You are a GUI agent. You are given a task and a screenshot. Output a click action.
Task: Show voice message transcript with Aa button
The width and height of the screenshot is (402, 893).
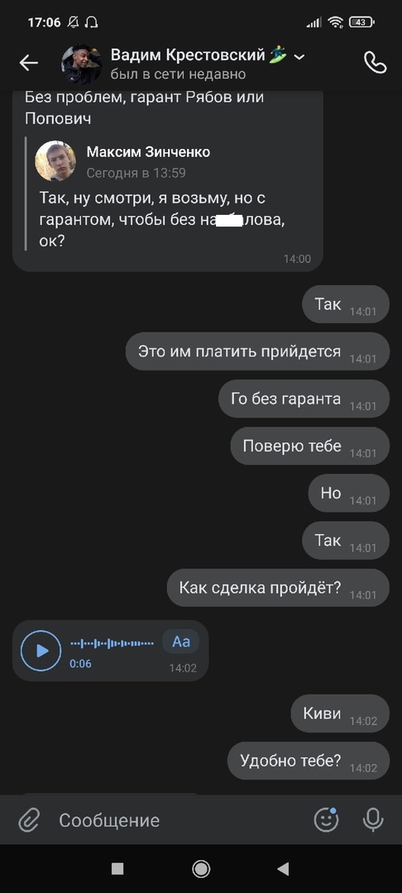click(x=181, y=642)
